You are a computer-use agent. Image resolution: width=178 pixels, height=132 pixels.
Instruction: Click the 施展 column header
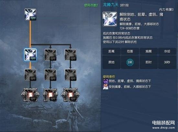149,51
